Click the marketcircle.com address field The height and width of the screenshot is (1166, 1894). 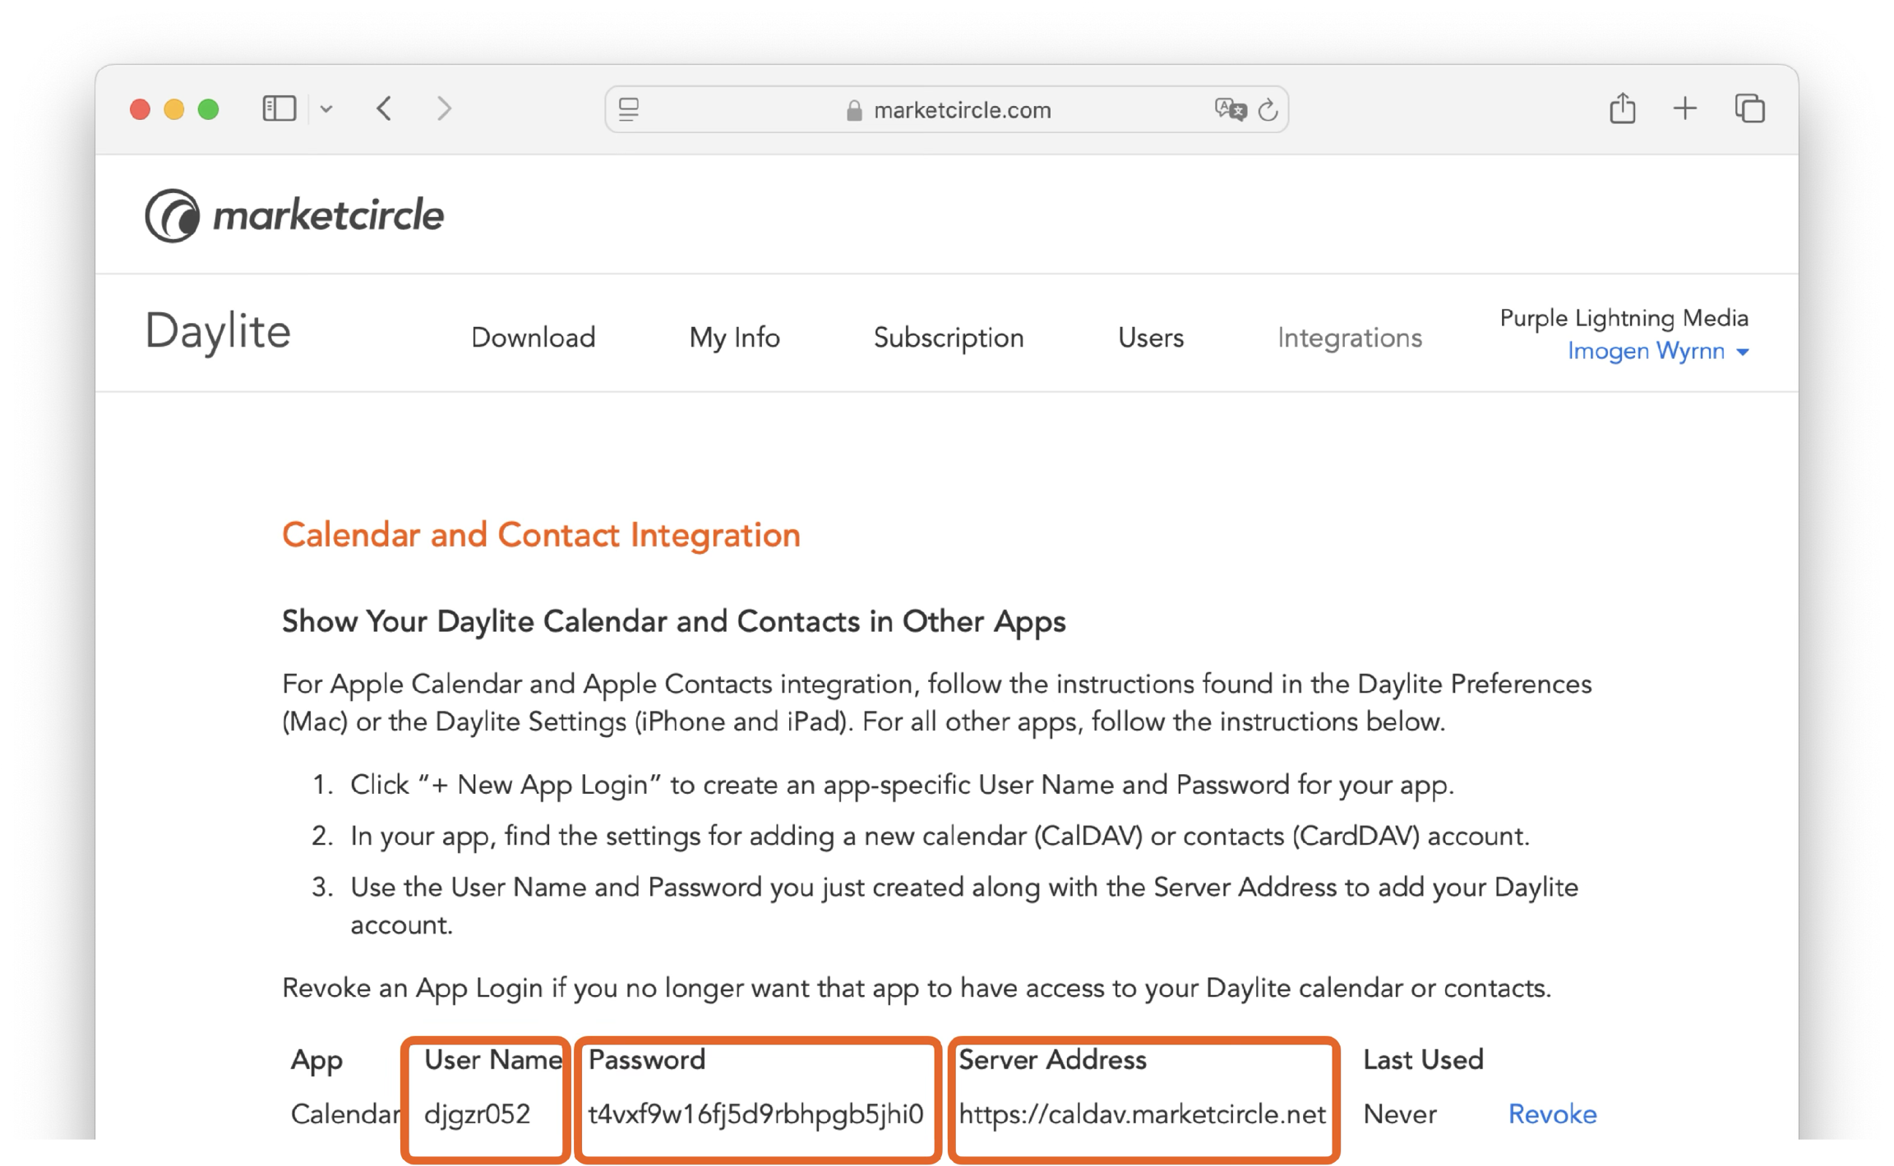pos(962,110)
